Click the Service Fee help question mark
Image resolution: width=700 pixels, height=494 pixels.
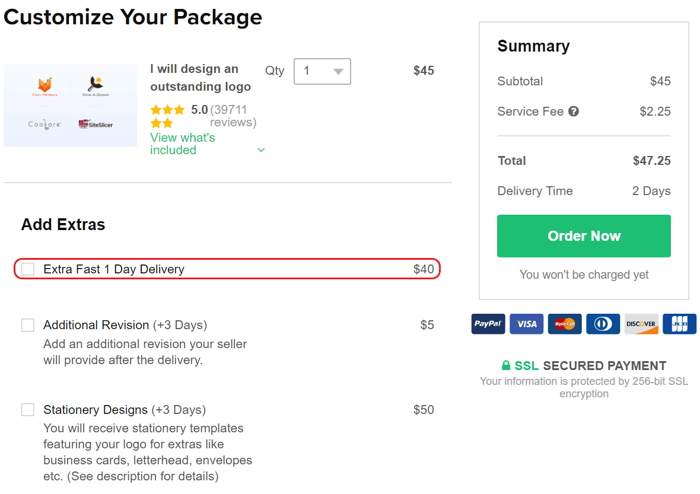(574, 111)
